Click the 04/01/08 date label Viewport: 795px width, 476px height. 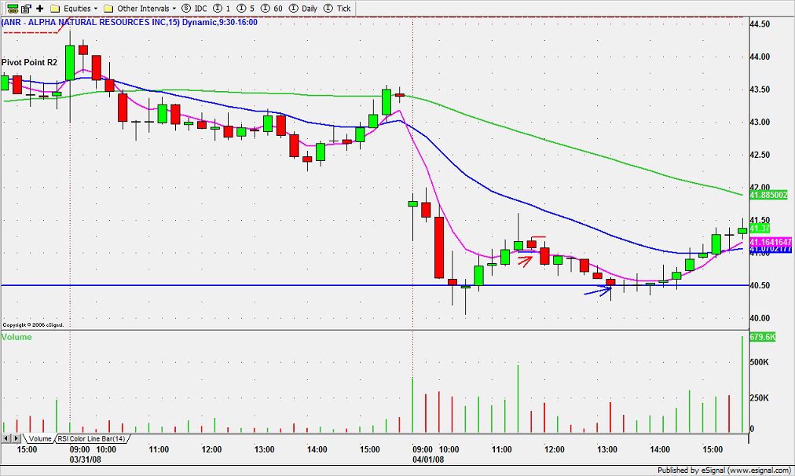click(428, 460)
